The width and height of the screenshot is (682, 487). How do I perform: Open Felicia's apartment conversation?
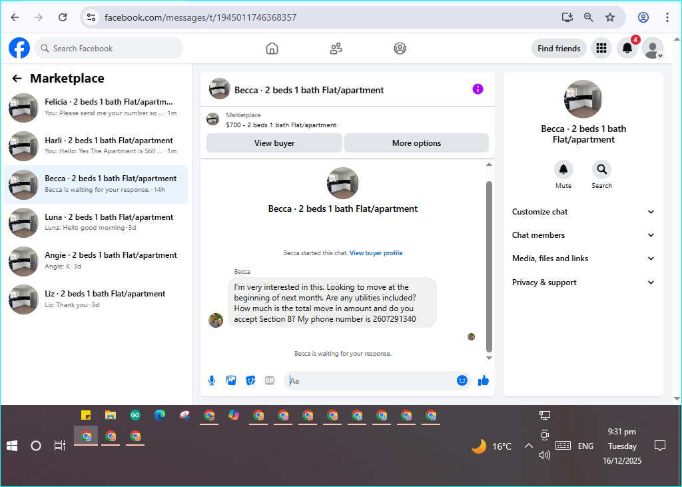(x=96, y=107)
